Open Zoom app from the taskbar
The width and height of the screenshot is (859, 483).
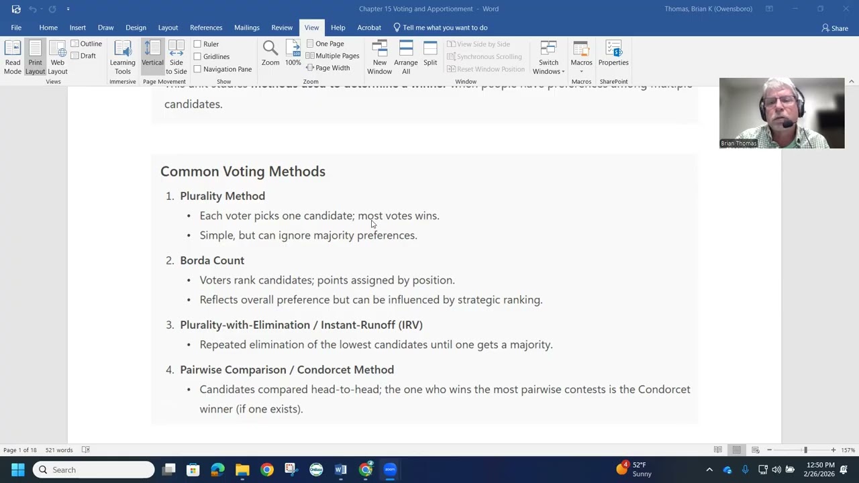pyautogui.click(x=390, y=470)
